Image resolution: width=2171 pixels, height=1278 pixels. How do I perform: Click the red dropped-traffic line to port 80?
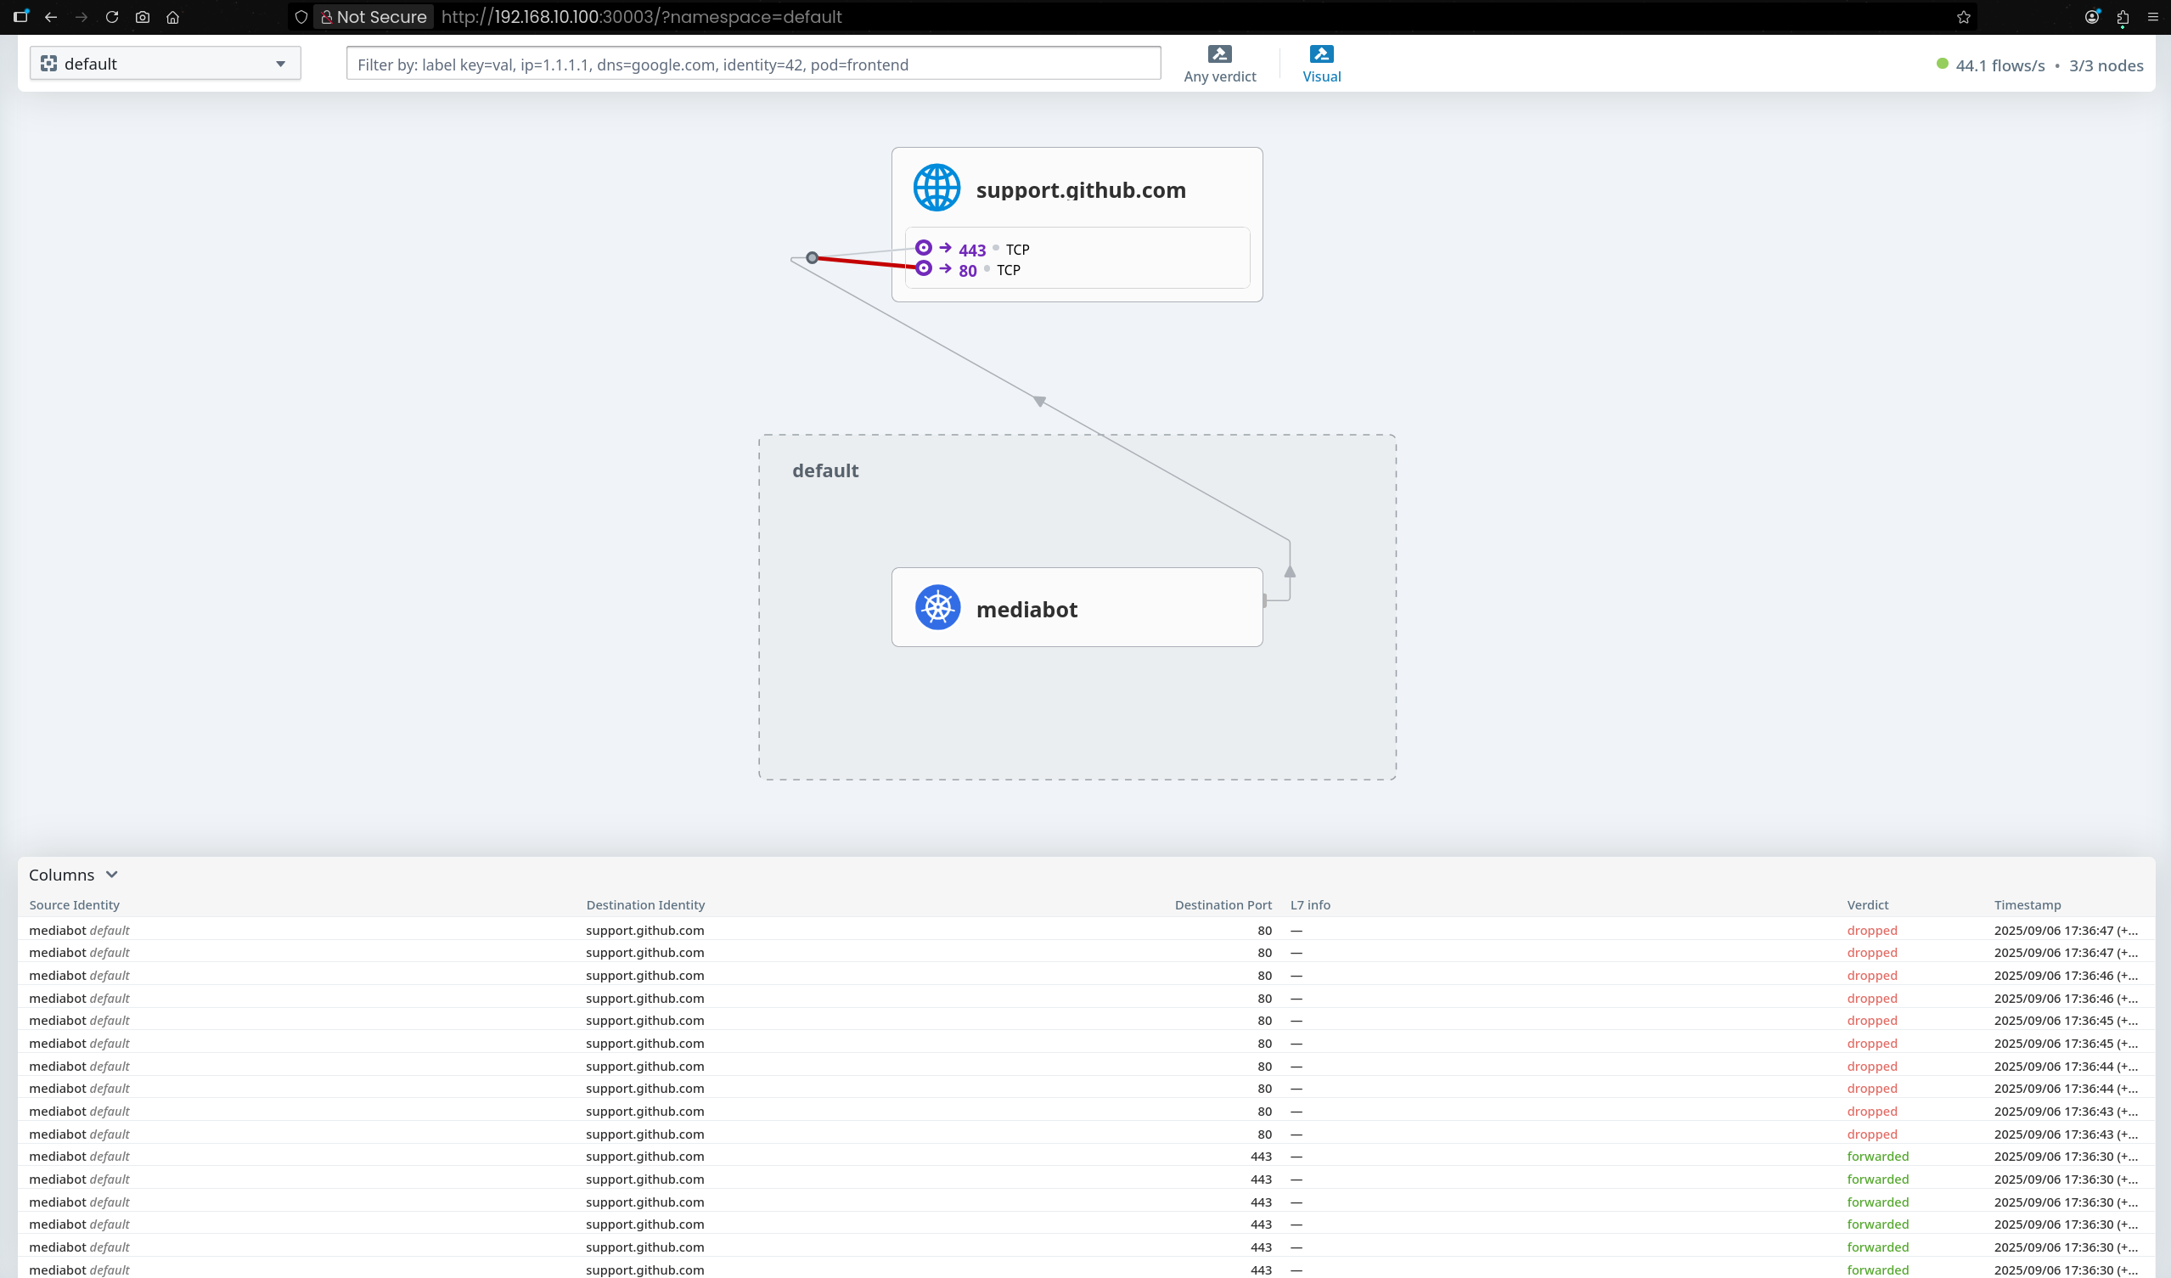[866, 263]
